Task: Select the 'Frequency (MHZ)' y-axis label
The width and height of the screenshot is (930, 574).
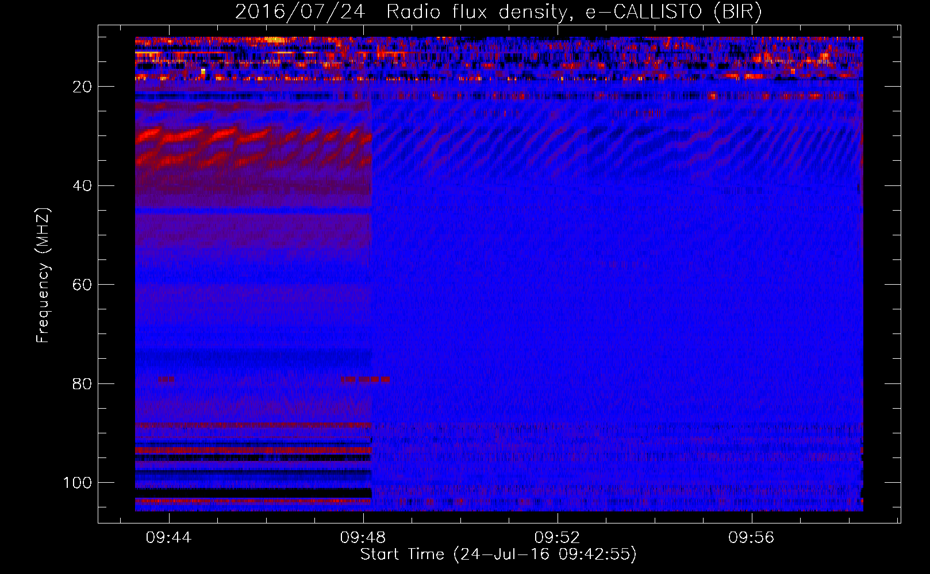Action: coord(43,276)
